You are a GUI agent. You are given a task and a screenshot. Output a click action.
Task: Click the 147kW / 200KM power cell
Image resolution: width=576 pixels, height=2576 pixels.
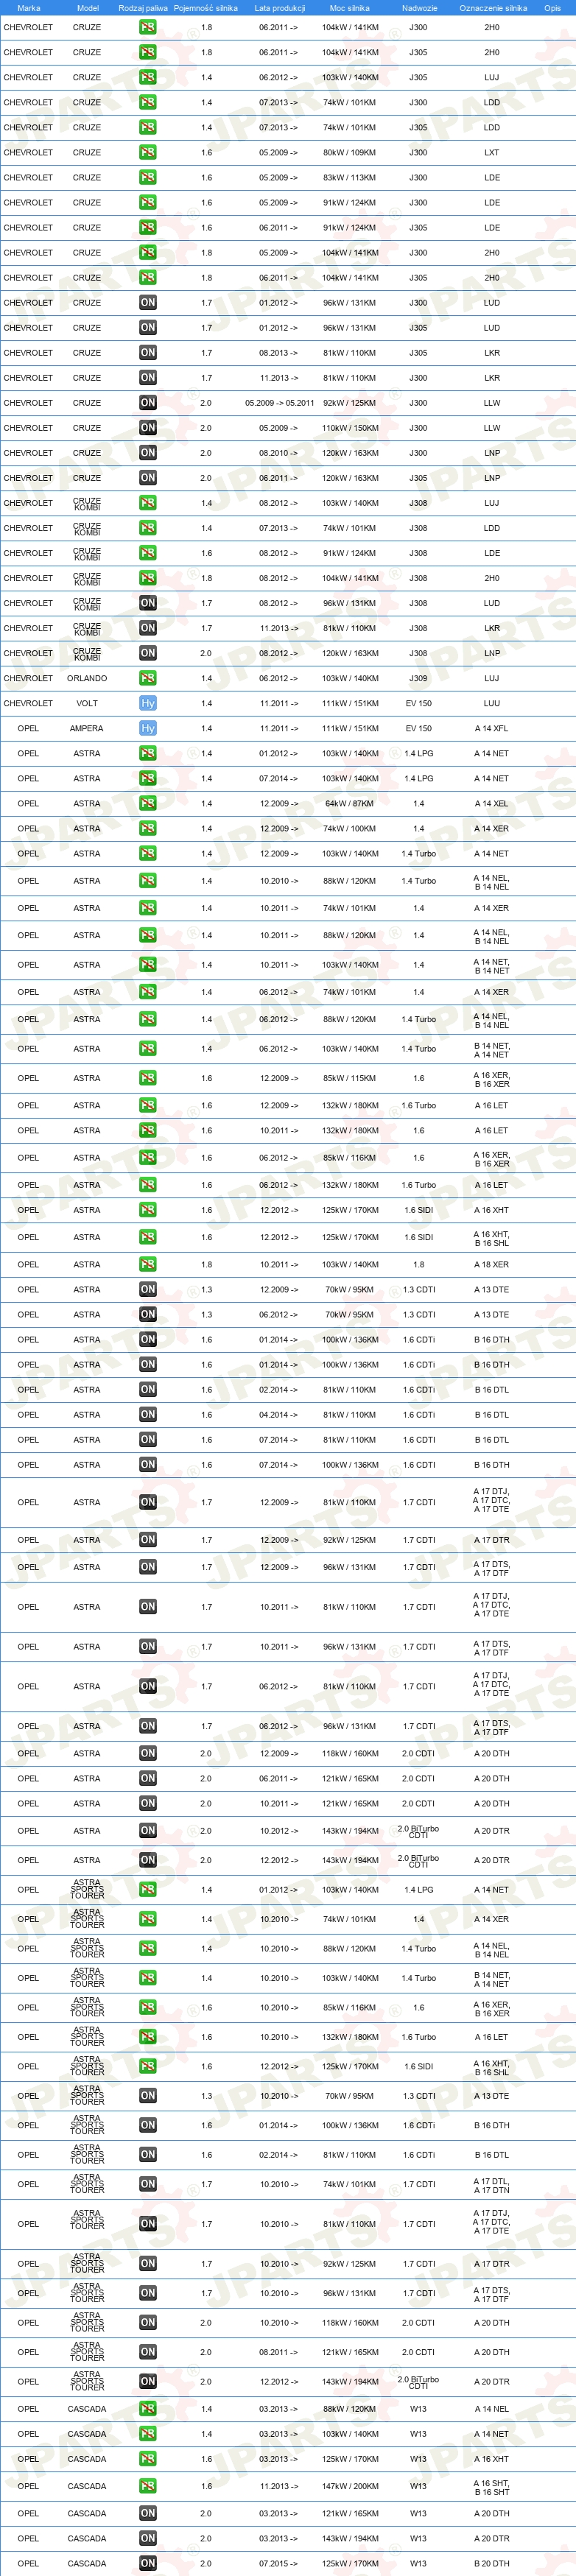pyautogui.click(x=350, y=2486)
